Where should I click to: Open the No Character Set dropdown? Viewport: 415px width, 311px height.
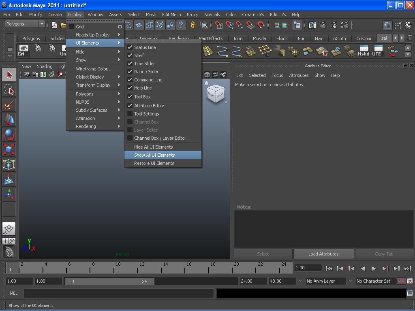pos(376,281)
